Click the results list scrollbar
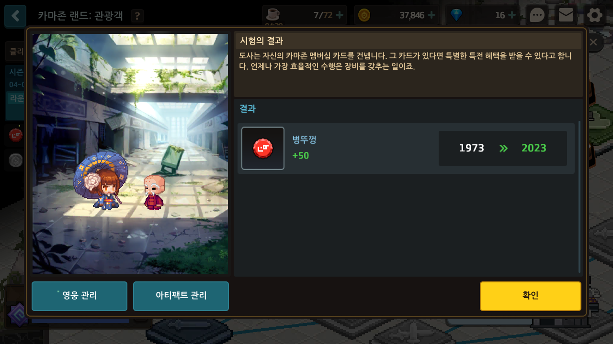The width and height of the screenshot is (613, 344). tap(579, 197)
